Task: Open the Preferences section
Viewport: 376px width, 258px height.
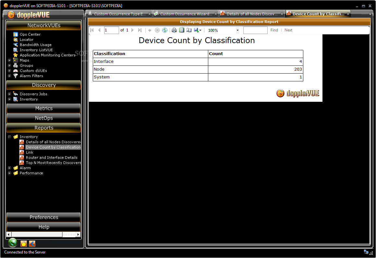Action: [x=44, y=217]
